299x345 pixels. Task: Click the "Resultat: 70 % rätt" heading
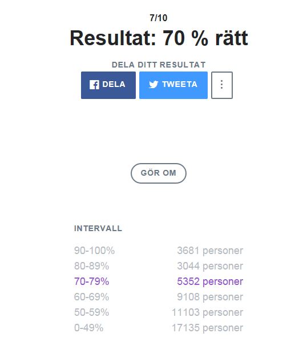pyautogui.click(x=159, y=38)
